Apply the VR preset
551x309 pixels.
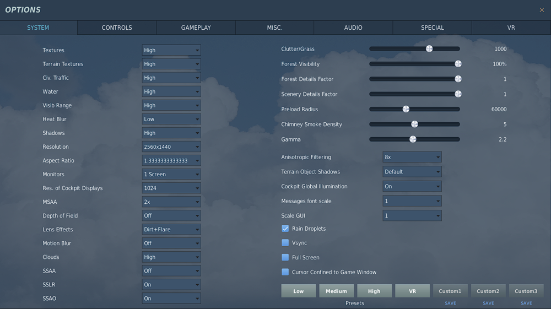412,291
